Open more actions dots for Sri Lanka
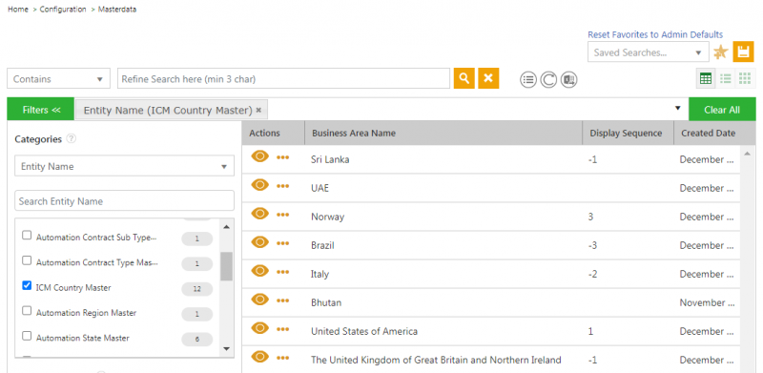Viewport: 763px width, 373px height. (x=282, y=157)
